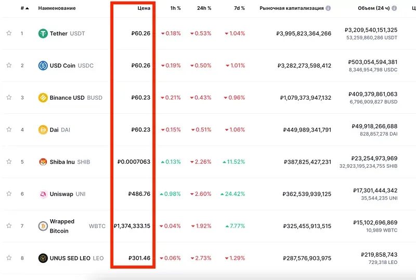Star Binance USD in the watchlist
The image size is (416, 280).
click(x=9, y=97)
